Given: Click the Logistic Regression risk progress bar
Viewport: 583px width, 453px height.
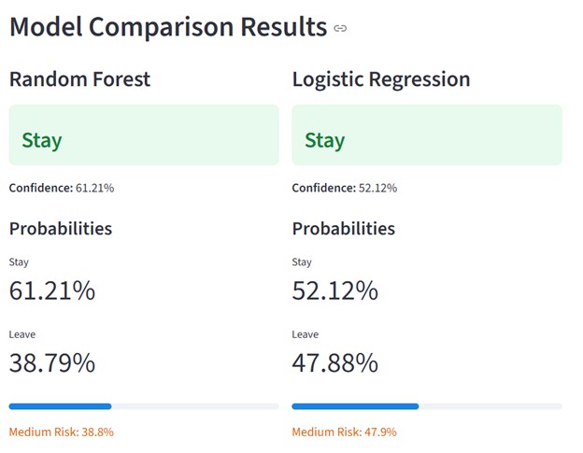Looking at the screenshot, I should (427, 406).
